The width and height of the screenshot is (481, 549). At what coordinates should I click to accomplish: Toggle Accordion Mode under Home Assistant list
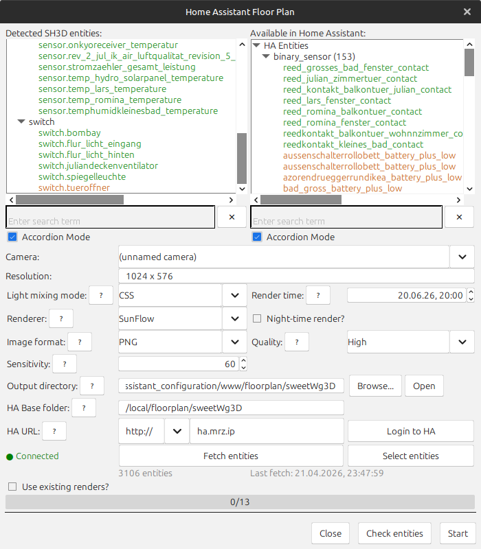tap(257, 237)
